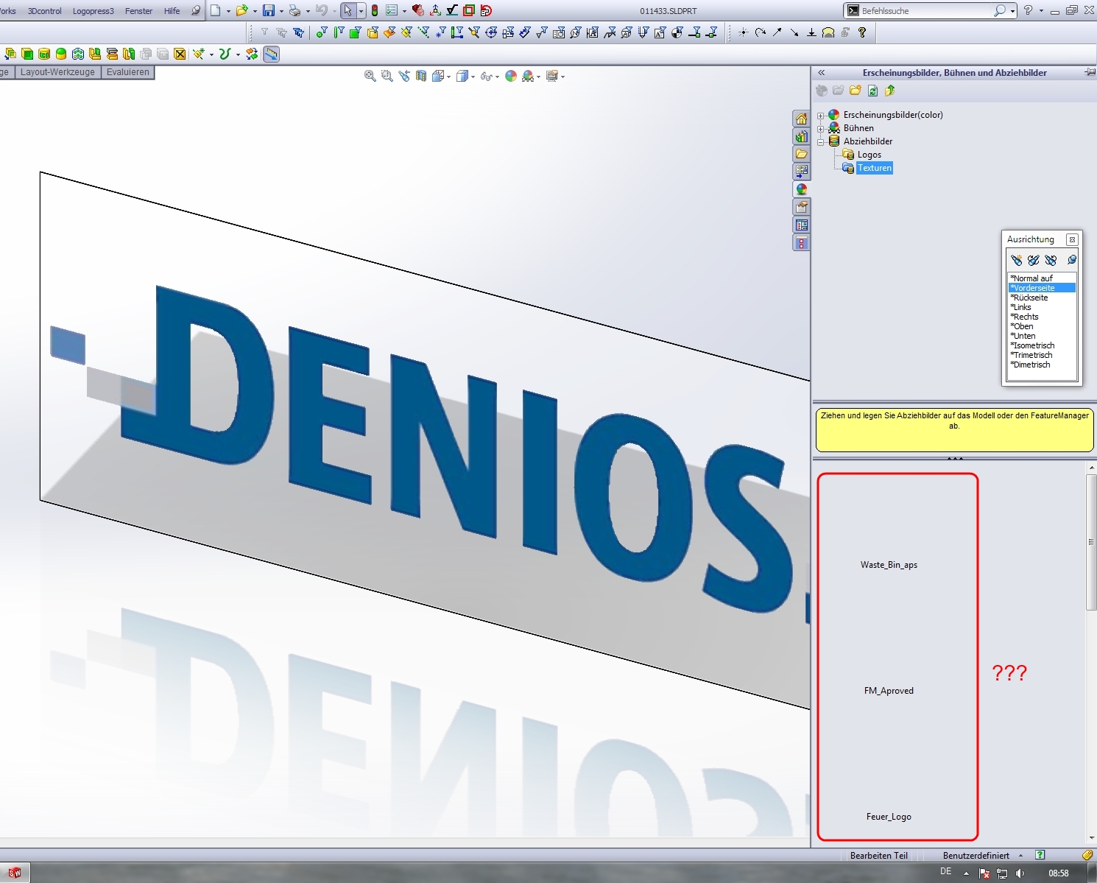Click the add file location folder icon
This screenshot has width=1097, height=883.
(x=855, y=91)
